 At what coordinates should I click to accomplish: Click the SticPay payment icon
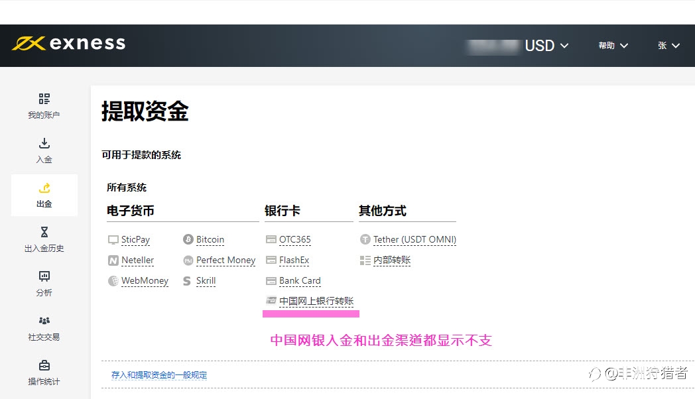click(113, 239)
